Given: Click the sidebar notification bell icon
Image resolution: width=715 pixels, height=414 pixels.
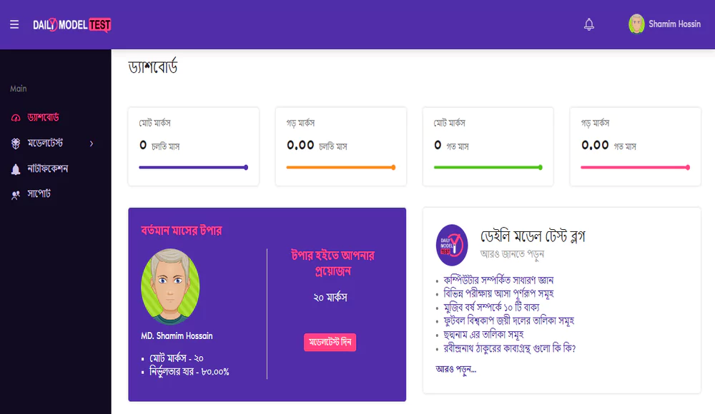Looking at the screenshot, I should point(16,169).
